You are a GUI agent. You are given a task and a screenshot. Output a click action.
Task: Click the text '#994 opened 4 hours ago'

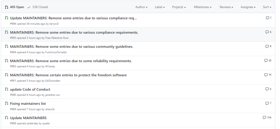25,52
